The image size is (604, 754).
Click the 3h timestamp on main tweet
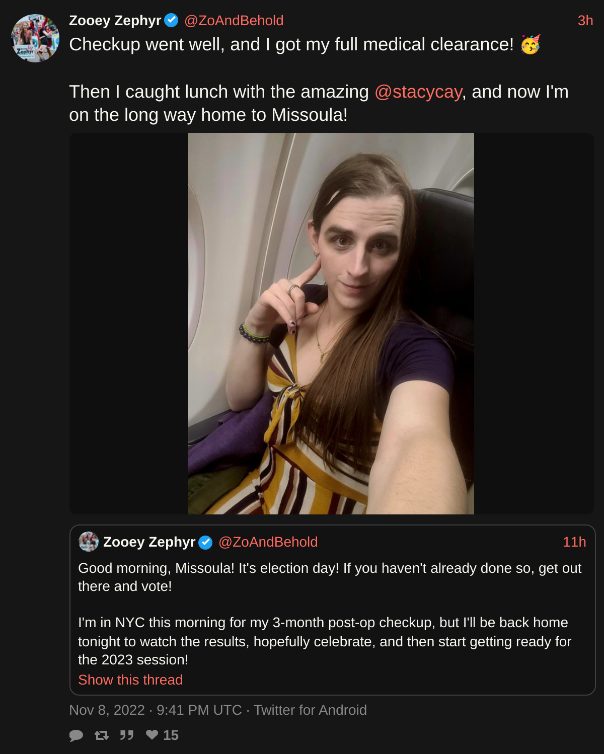tap(585, 21)
